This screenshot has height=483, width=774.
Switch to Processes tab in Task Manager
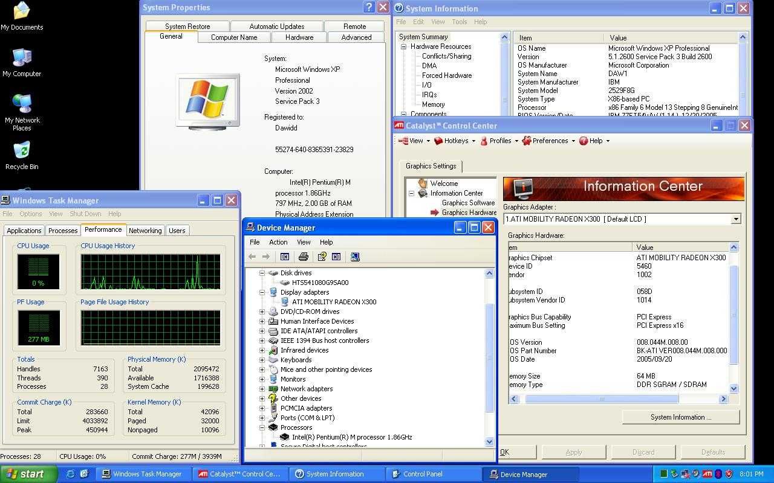(63, 231)
